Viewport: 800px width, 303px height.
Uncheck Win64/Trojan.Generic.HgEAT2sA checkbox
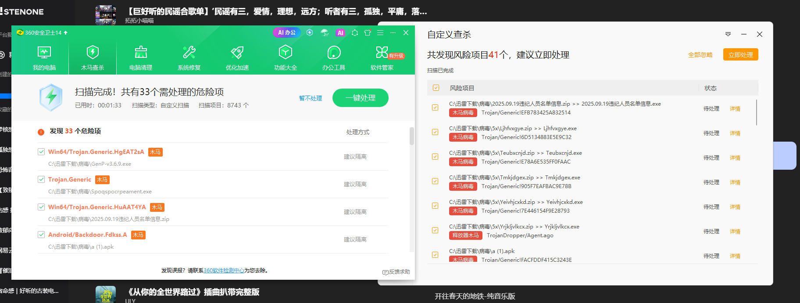point(41,152)
